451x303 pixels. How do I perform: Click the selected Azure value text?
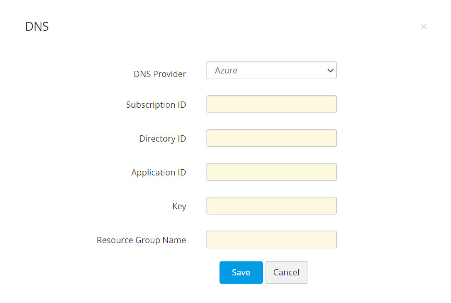(x=226, y=71)
